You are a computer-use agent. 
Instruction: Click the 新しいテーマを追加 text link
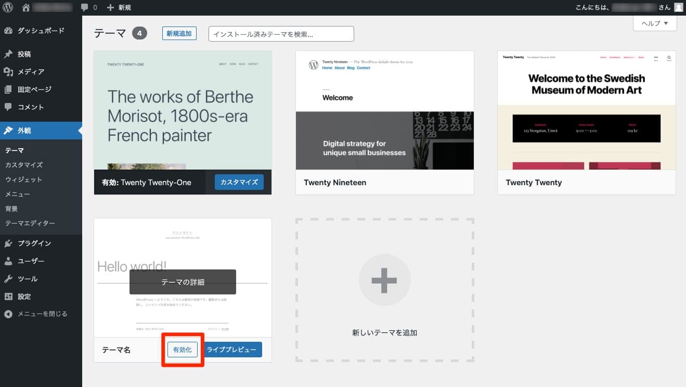pos(384,332)
